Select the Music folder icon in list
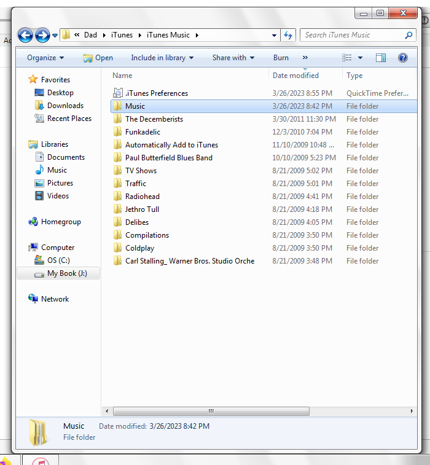 click(118, 106)
